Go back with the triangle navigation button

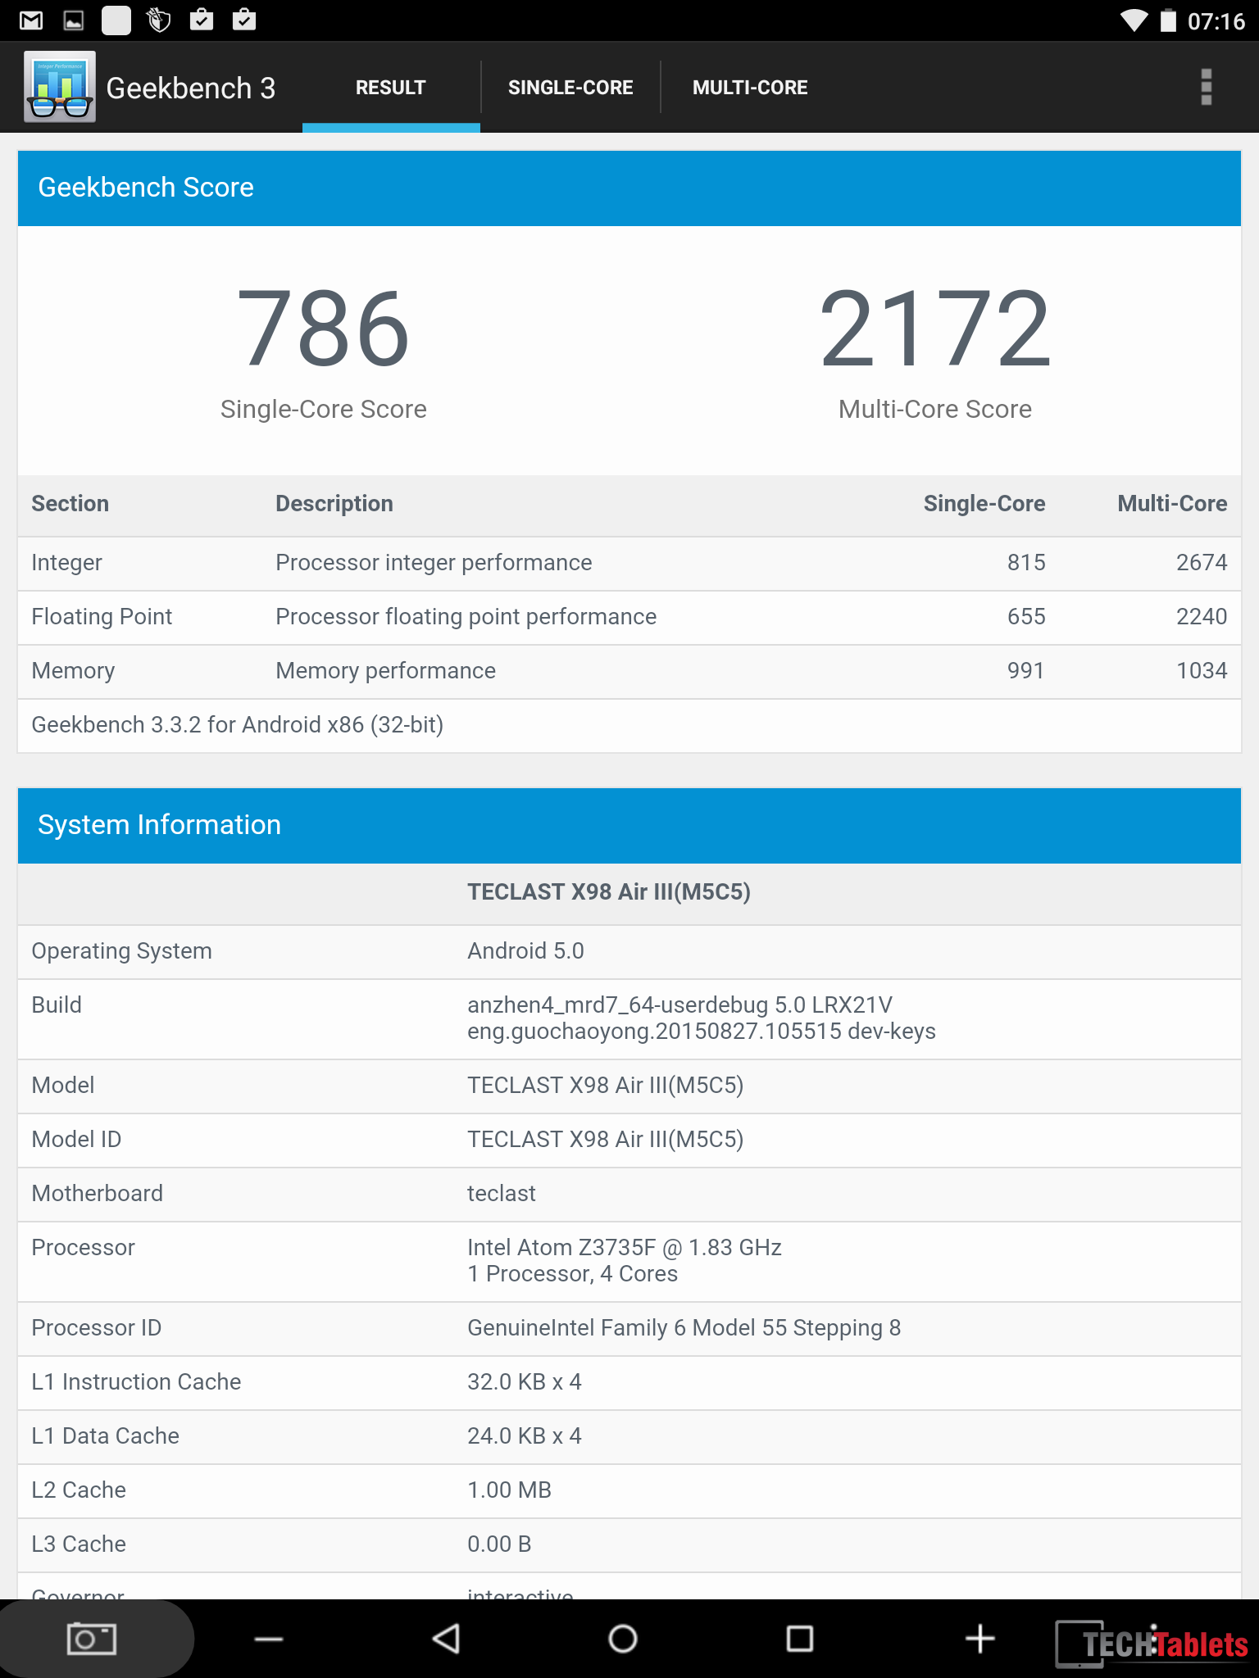click(446, 1639)
